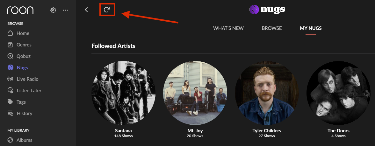Open History from the sidebar
Viewport: 375px width, 146px height.
24,114
